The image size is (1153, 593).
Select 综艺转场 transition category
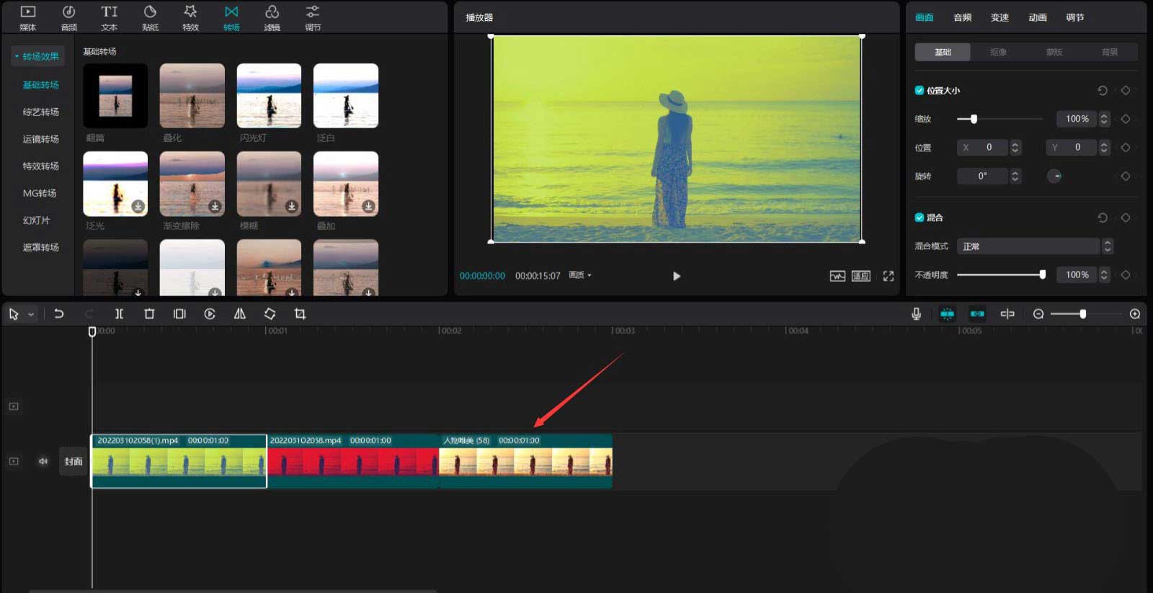click(x=40, y=112)
